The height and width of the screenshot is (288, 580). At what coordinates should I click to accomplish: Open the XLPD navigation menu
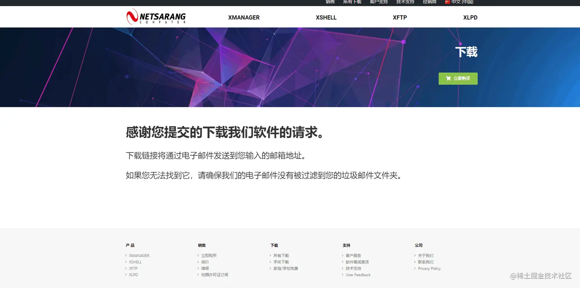[470, 17]
